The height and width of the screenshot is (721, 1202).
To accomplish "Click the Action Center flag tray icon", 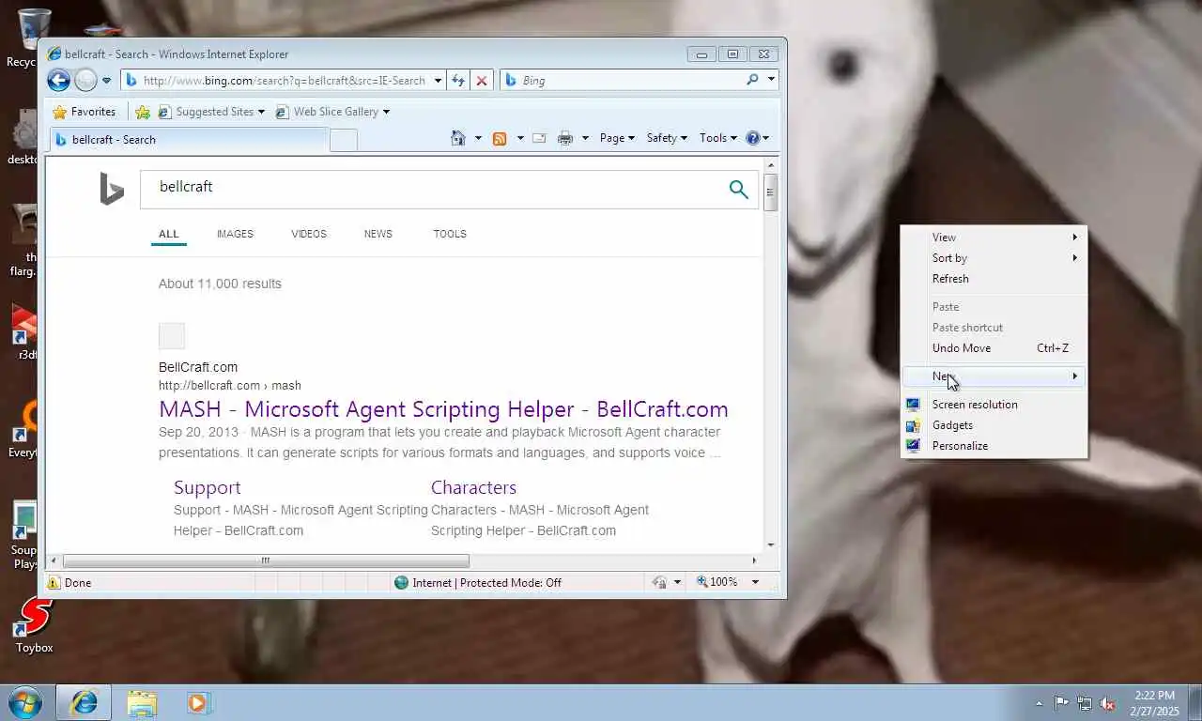I will [1061, 703].
